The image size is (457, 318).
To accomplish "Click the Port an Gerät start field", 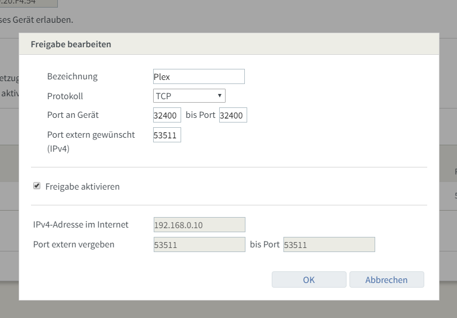I will click(x=167, y=116).
